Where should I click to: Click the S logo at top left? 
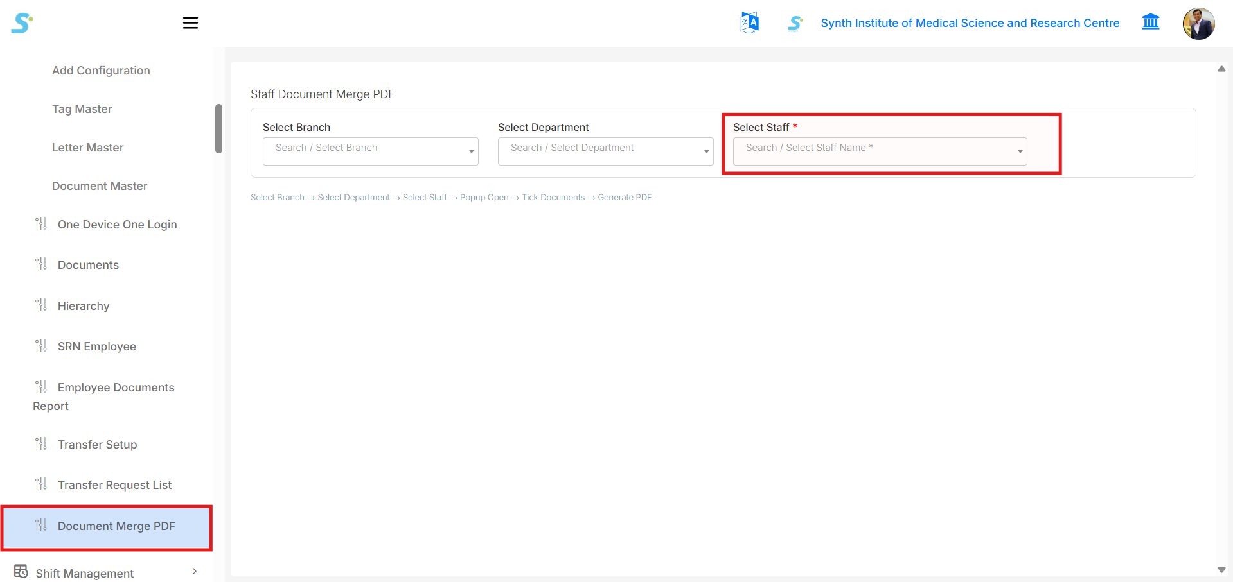22,23
